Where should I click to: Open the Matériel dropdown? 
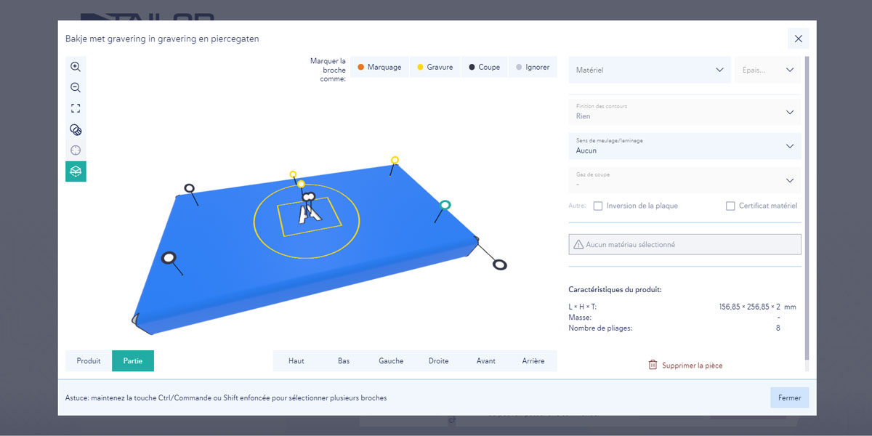click(650, 70)
